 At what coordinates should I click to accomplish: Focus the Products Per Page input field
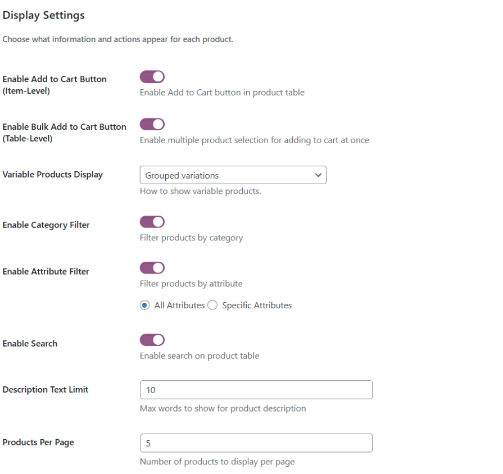point(256,443)
